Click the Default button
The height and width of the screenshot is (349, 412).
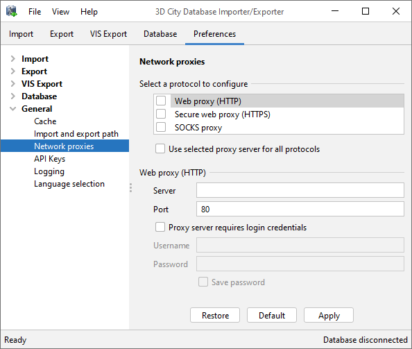pos(272,315)
